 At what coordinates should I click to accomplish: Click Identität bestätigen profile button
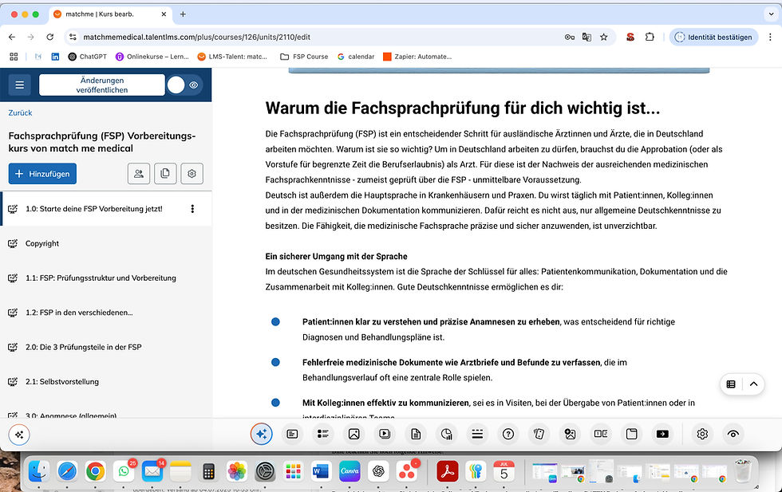pyautogui.click(x=713, y=37)
